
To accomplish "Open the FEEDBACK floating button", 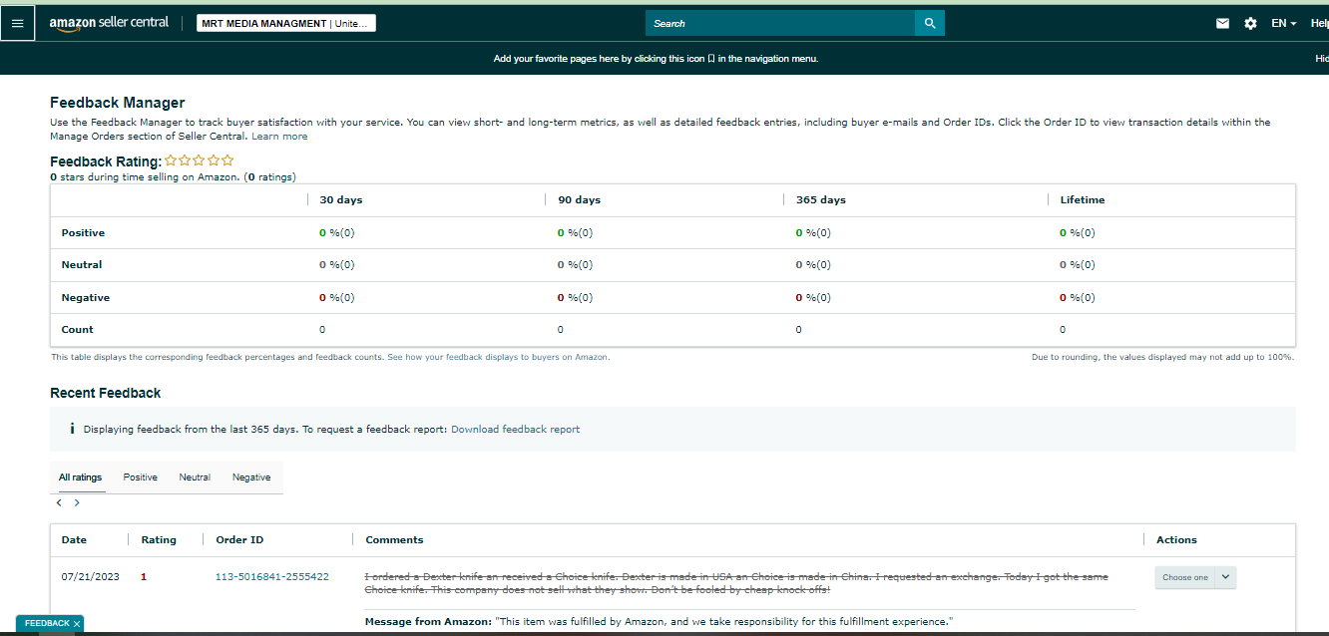I will pos(48,624).
